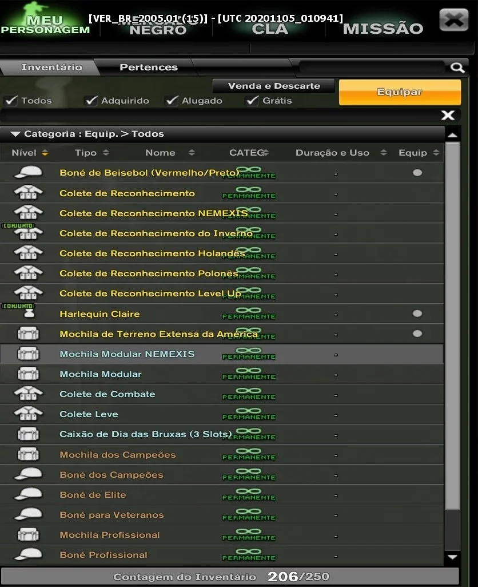The height and width of the screenshot is (587, 478).
Task: Click permanent infinity badge of Colete Leve
Action: (x=249, y=414)
